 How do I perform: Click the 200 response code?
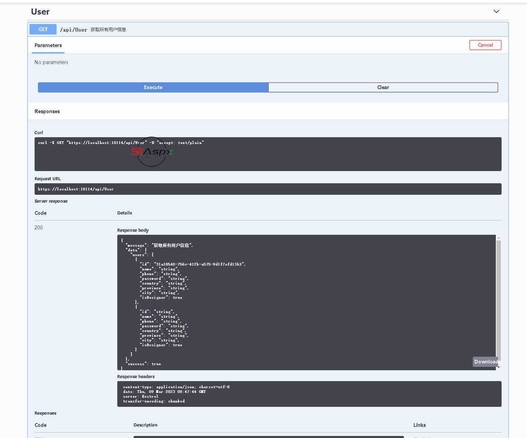39,228
